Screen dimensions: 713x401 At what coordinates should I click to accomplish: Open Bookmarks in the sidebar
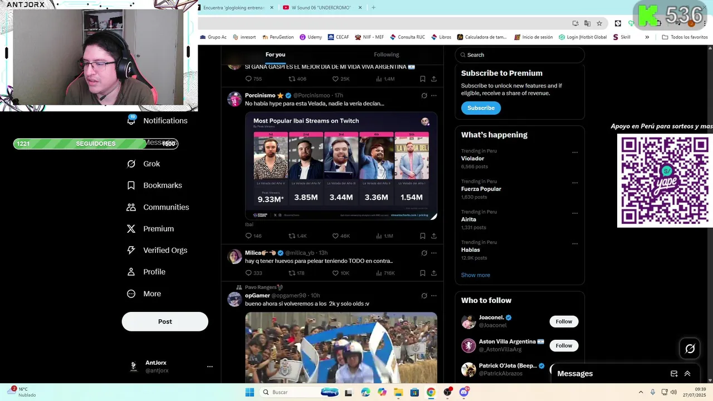[154, 185]
